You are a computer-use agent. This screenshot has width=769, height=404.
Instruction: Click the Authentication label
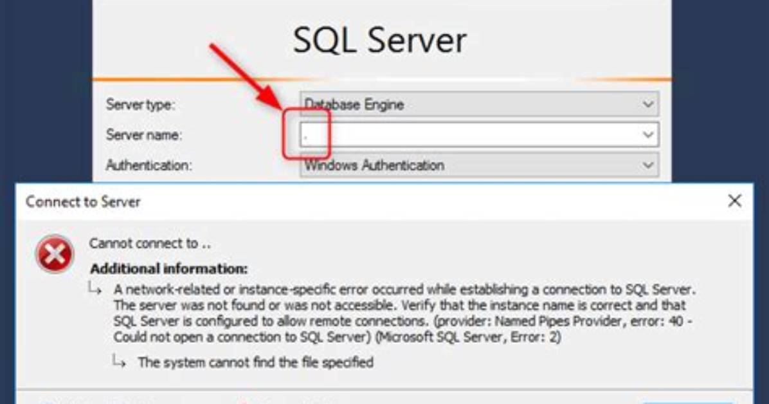pos(149,165)
